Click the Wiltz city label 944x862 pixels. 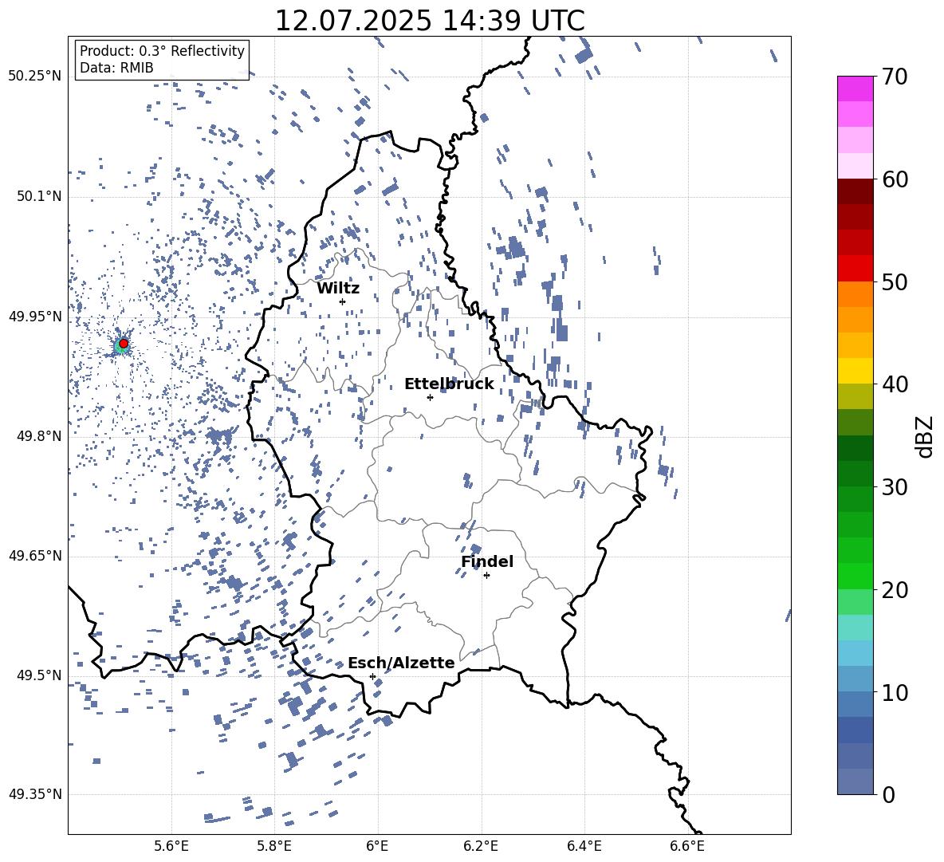pos(338,289)
